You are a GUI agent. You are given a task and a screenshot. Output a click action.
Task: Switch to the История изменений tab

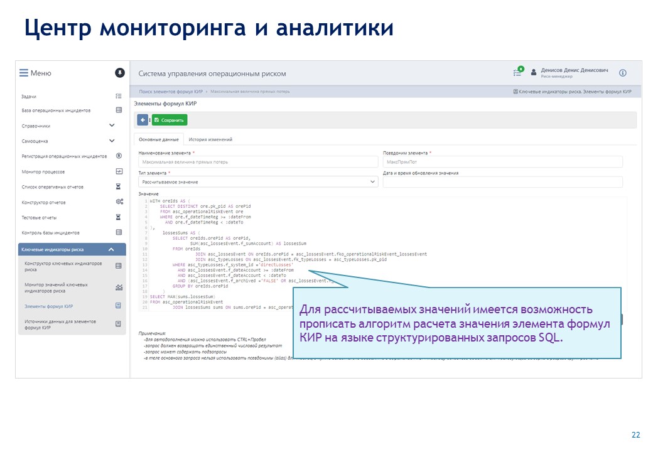coord(210,139)
